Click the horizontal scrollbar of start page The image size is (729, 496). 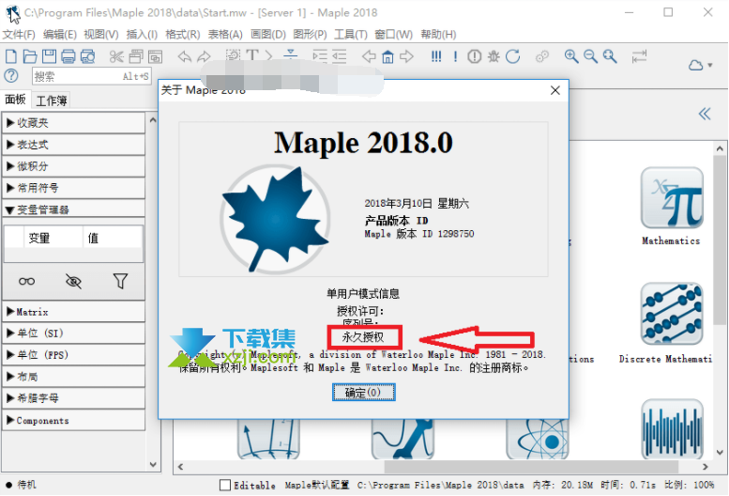529,467
